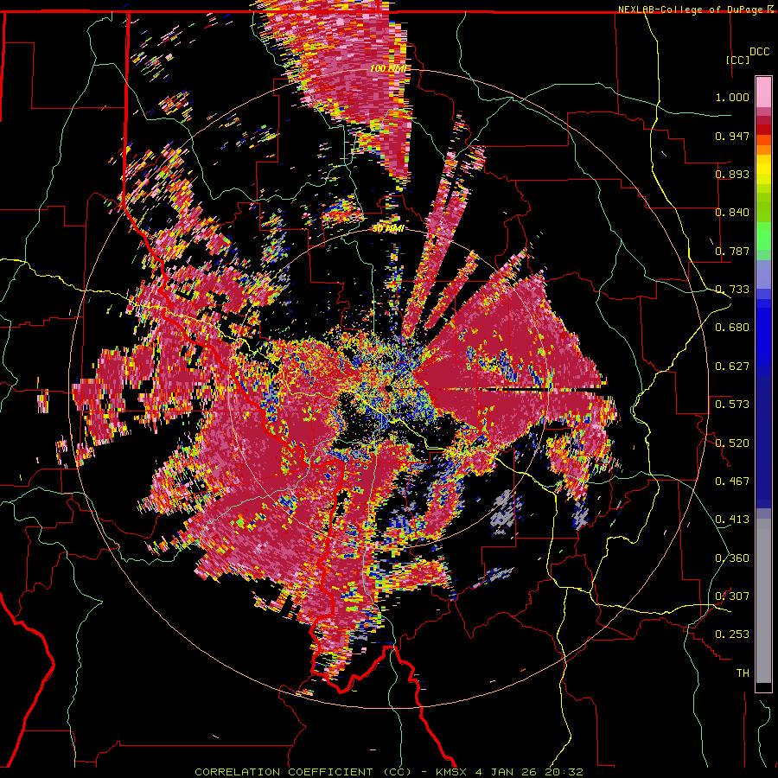Select the 0.467 scale value
778x778 pixels.
(732, 481)
